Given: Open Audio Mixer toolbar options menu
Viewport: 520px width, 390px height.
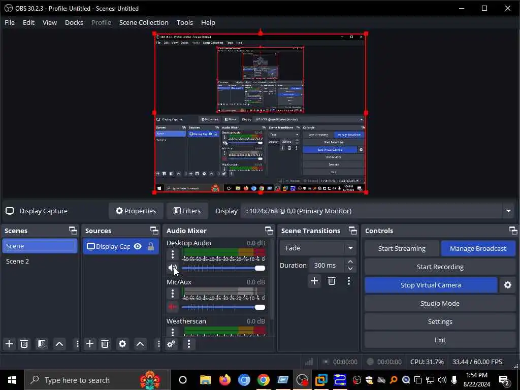Looking at the screenshot, I should 189,344.
